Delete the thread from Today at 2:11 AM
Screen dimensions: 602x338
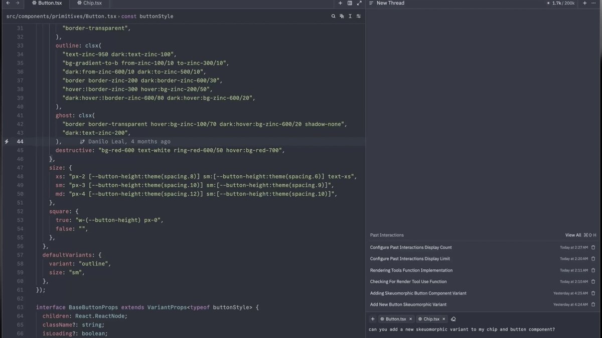593,270
